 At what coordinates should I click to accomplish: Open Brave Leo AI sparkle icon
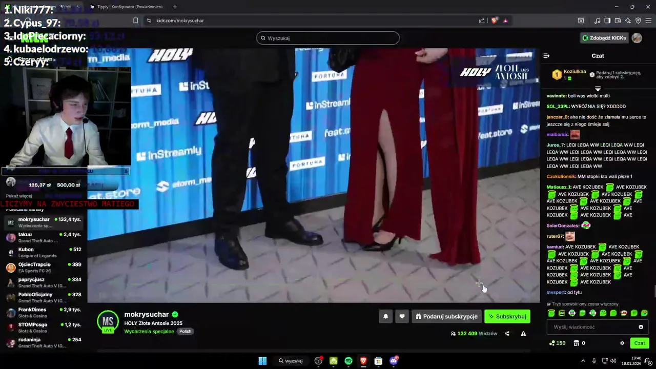tap(628, 20)
